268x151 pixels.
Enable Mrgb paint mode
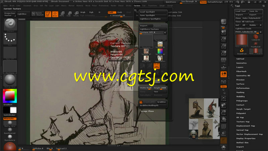pyautogui.click(x=83, y=12)
